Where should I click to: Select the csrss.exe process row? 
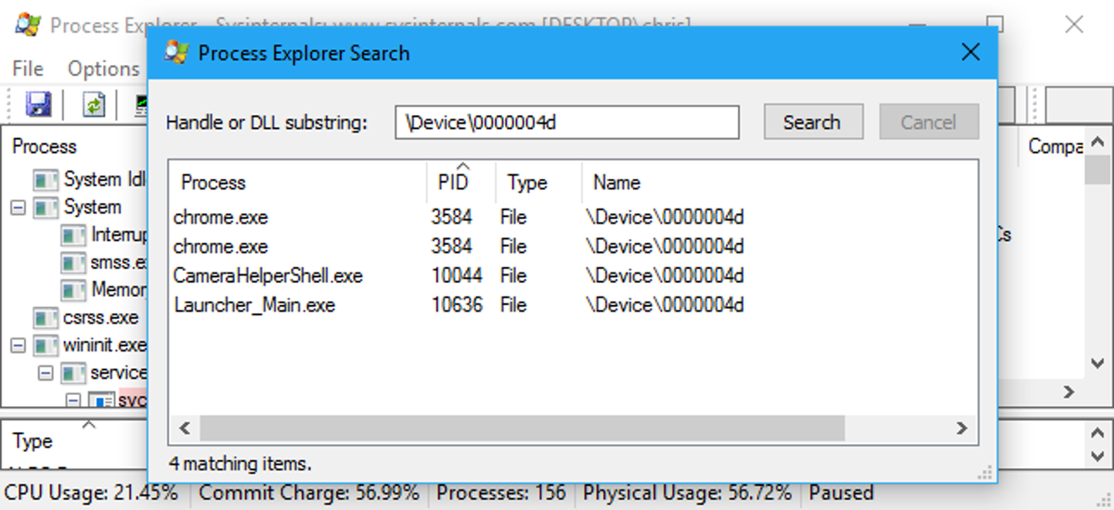(86, 318)
